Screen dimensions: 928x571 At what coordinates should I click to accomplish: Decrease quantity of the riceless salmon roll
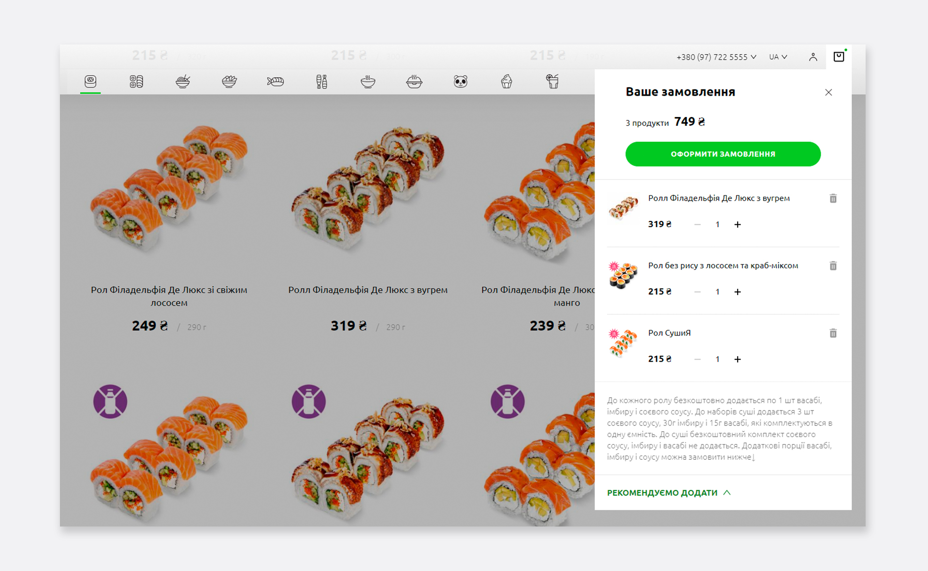tap(697, 292)
